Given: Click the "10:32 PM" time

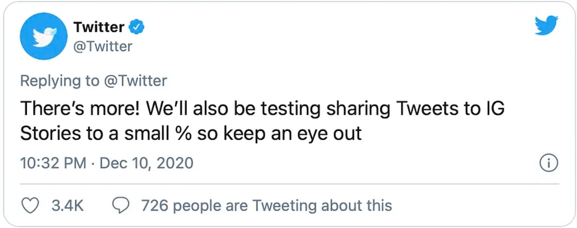Looking at the screenshot, I should point(53,163).
